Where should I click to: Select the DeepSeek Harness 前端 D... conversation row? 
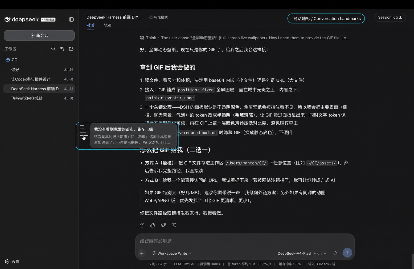[x=39, y=89]
